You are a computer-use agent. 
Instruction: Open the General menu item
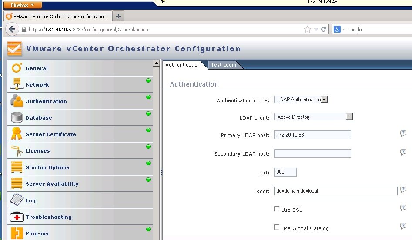click(80, 68)
